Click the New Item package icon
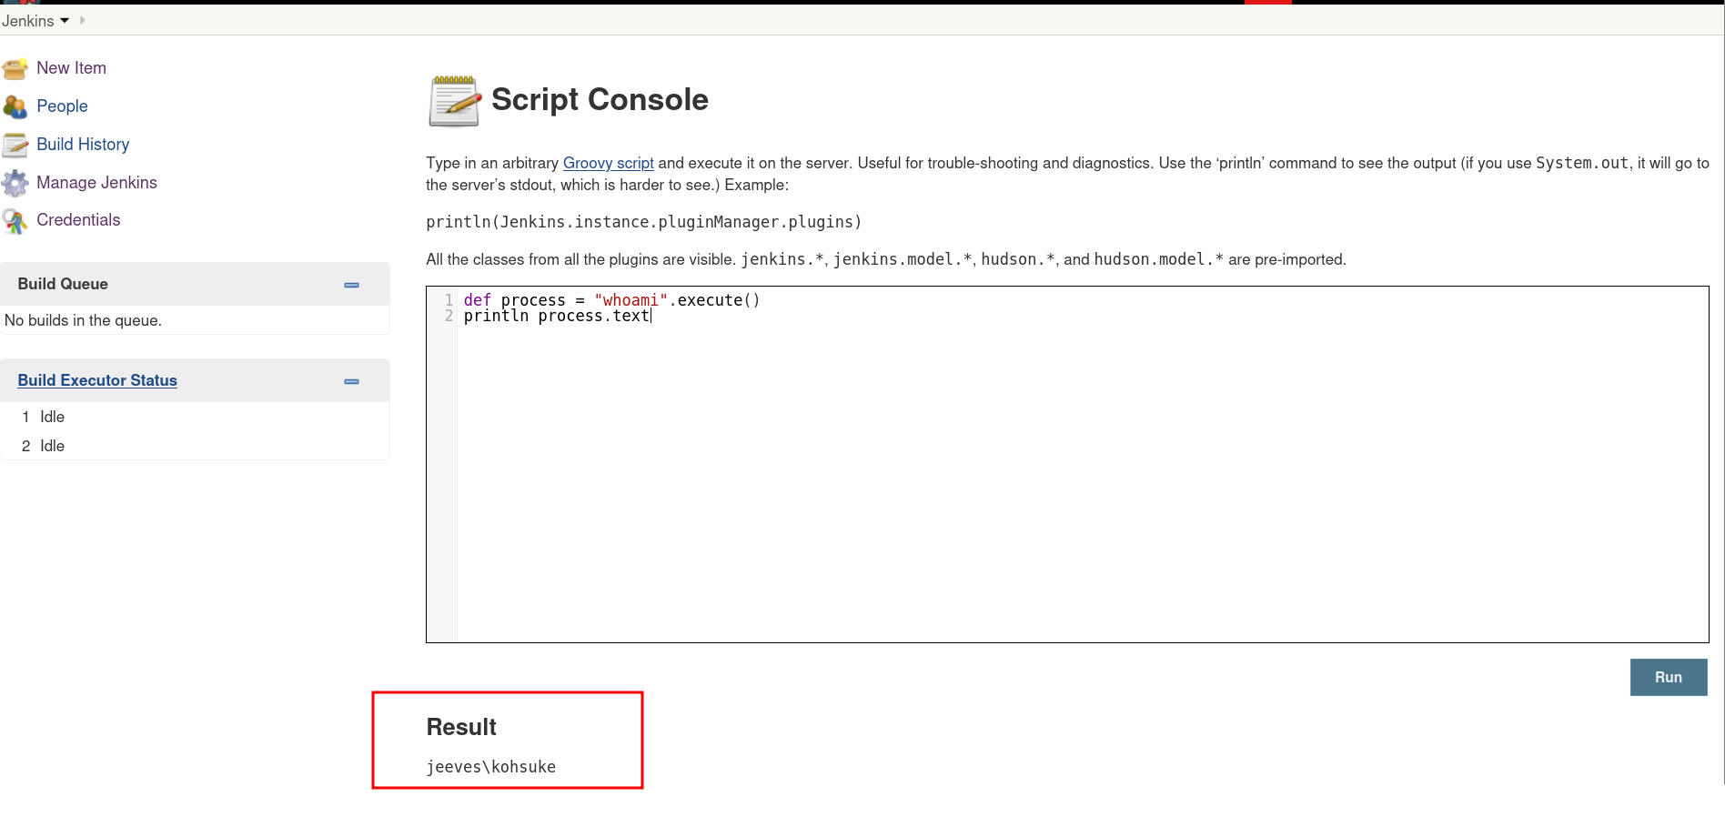The width and height of the screenshot is (1725, 817). tap(15, 68)
